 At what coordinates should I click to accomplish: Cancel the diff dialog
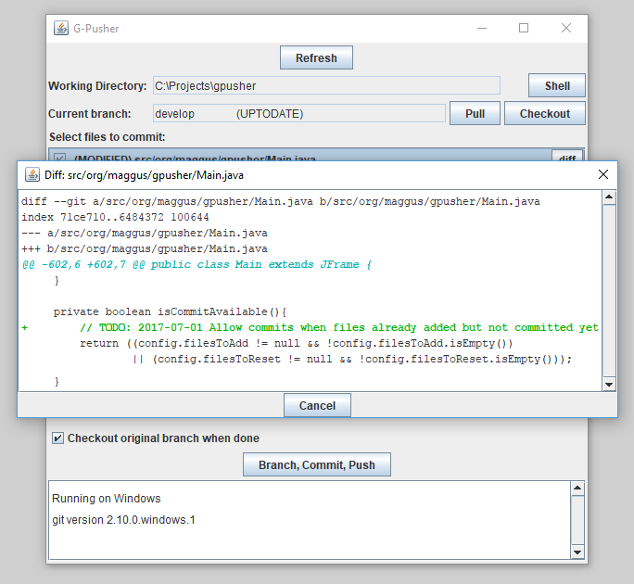[317, 406]
